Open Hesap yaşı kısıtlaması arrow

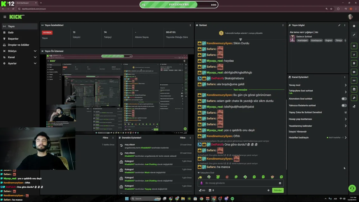[346, 119]
